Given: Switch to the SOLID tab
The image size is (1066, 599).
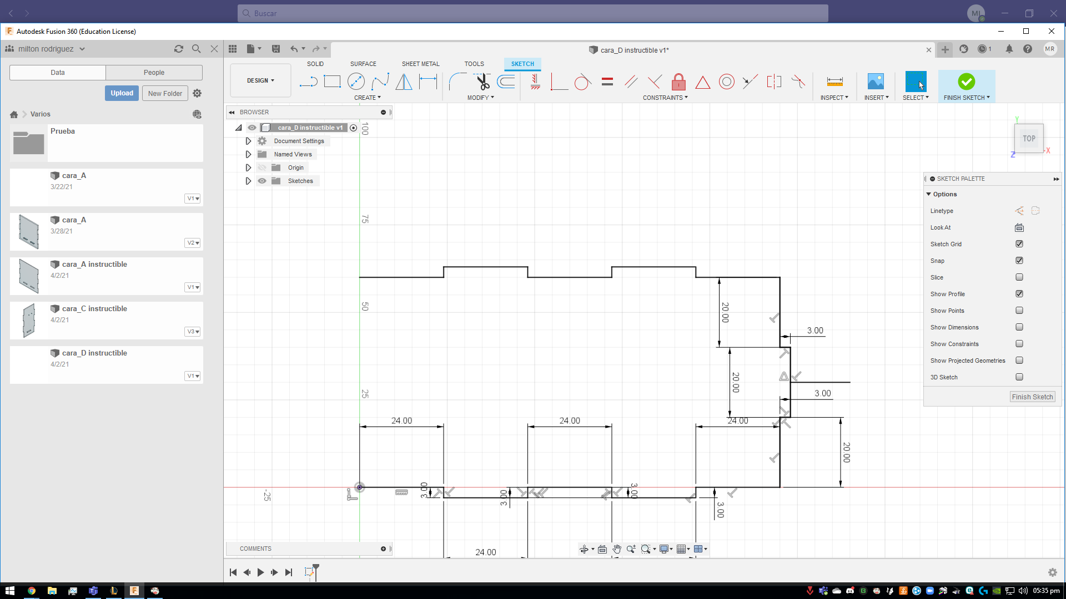Looking at the screenshot, I should [315, 64].
